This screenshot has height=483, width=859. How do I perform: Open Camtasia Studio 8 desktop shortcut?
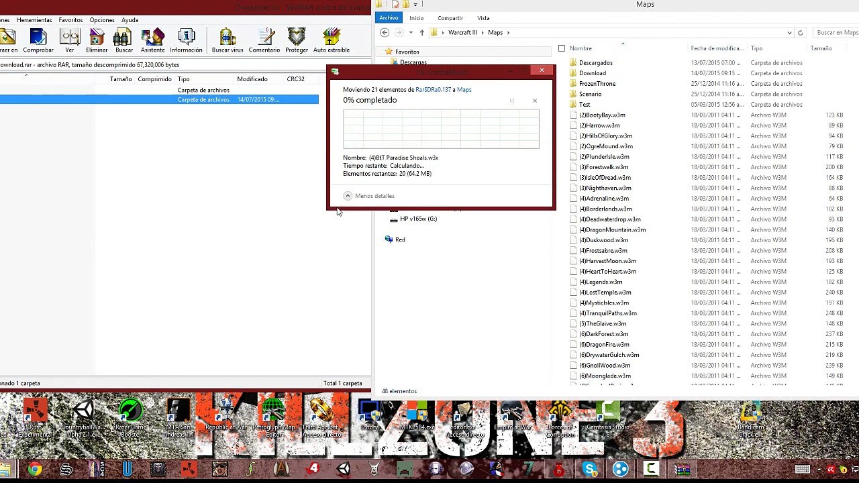[x=607, y=419]
